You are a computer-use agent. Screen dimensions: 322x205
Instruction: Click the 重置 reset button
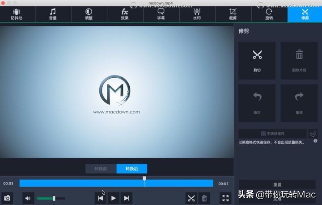click(277, 185)
